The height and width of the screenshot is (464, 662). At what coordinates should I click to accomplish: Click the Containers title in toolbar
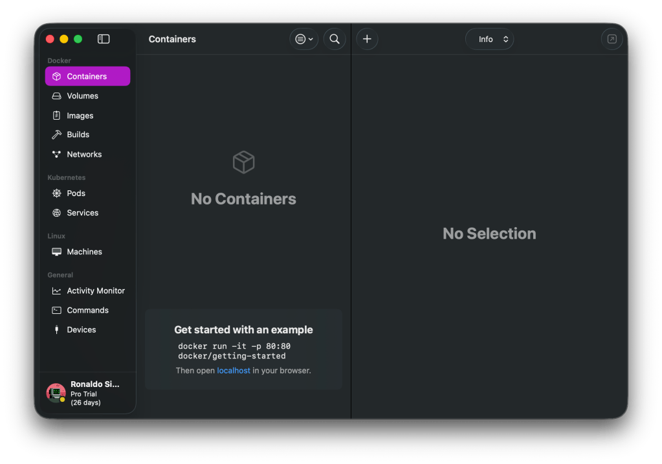[172, 39]
